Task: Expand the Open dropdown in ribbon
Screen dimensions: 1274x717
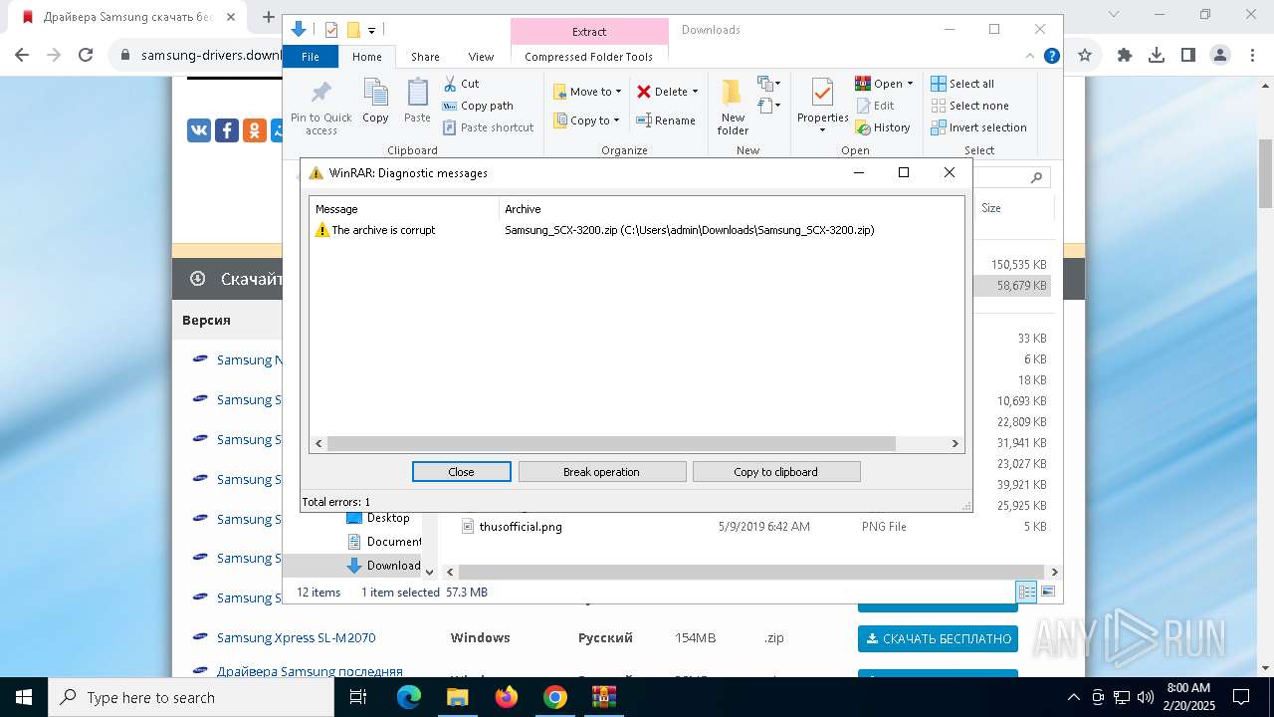Action: (884, 84)
